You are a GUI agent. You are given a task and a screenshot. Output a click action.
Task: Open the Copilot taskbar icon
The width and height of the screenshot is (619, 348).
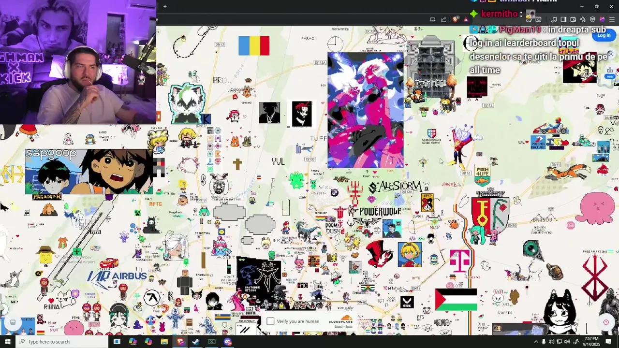tap(148, 342)
